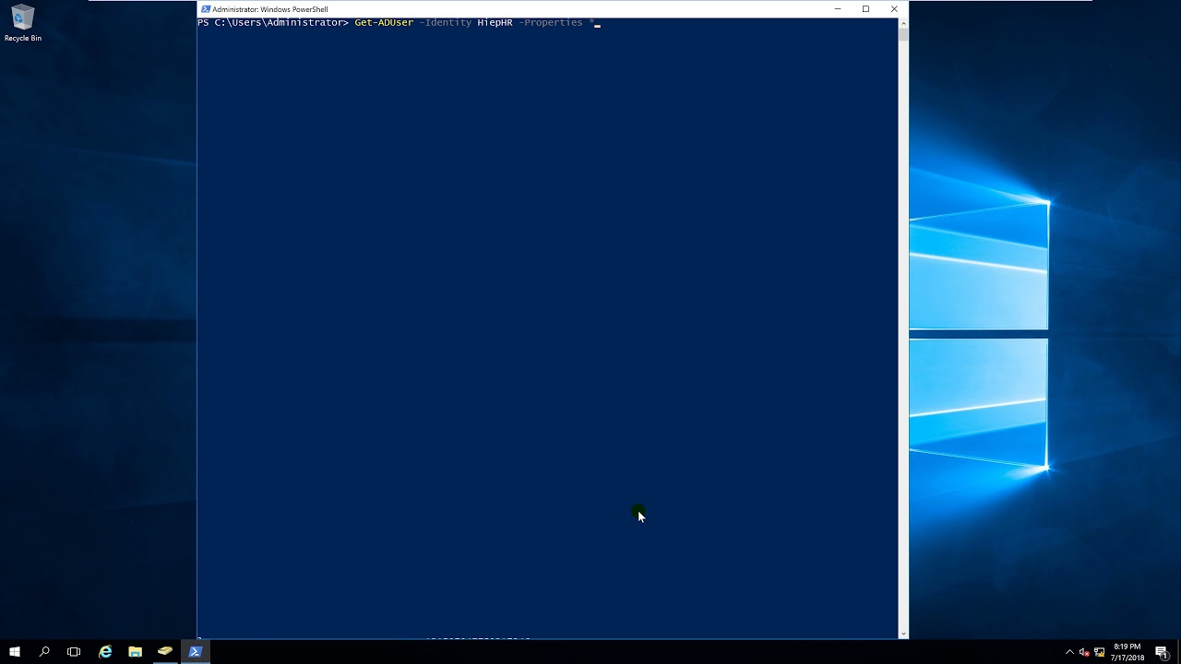Open the taskbar search magnifier

coord(44,652)
